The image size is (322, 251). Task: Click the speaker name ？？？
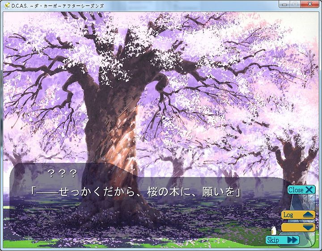pos(62,173)
